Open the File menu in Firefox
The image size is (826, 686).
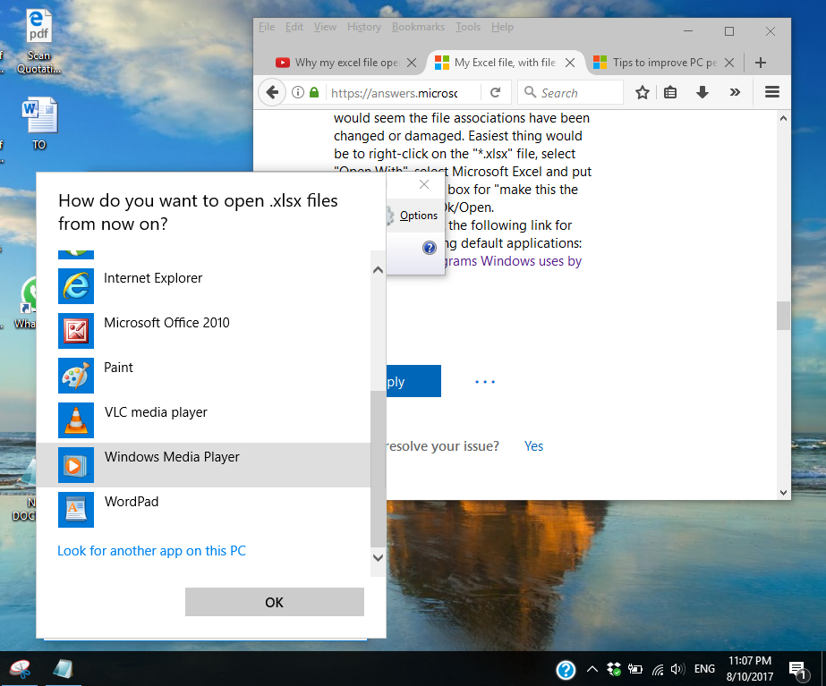click(x=267, y=27)
